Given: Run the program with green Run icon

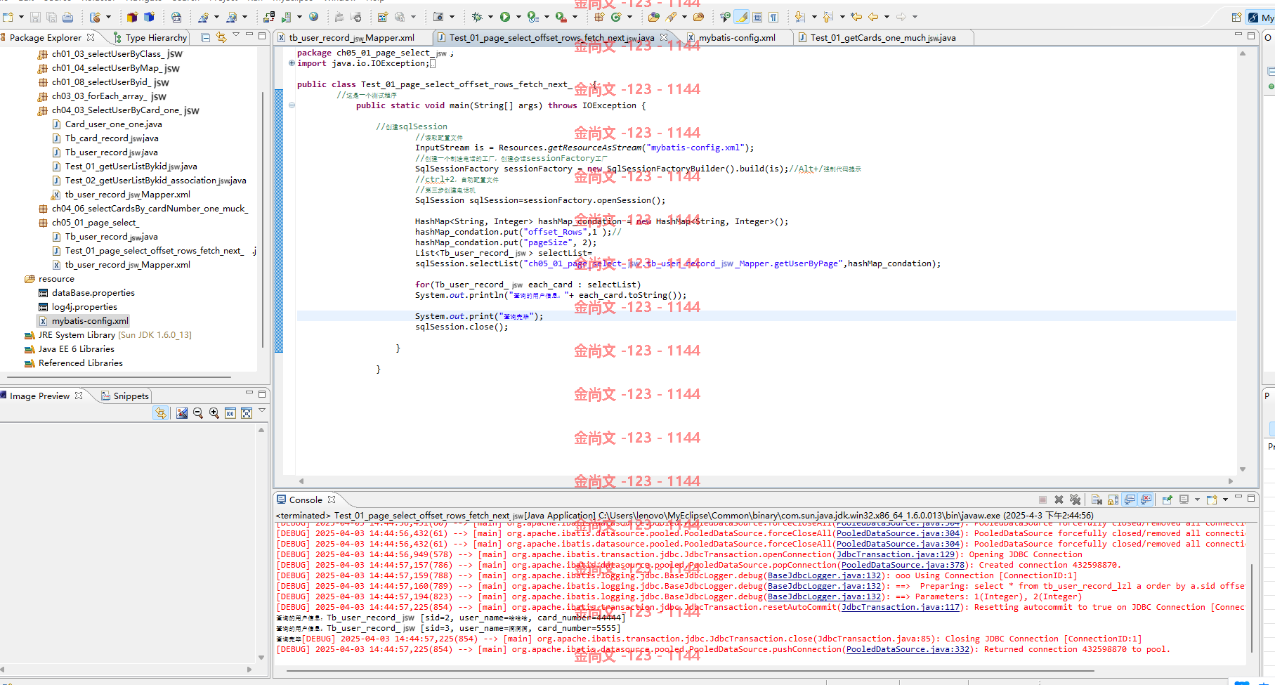Looking at the screenshot, I should (505, 17).
